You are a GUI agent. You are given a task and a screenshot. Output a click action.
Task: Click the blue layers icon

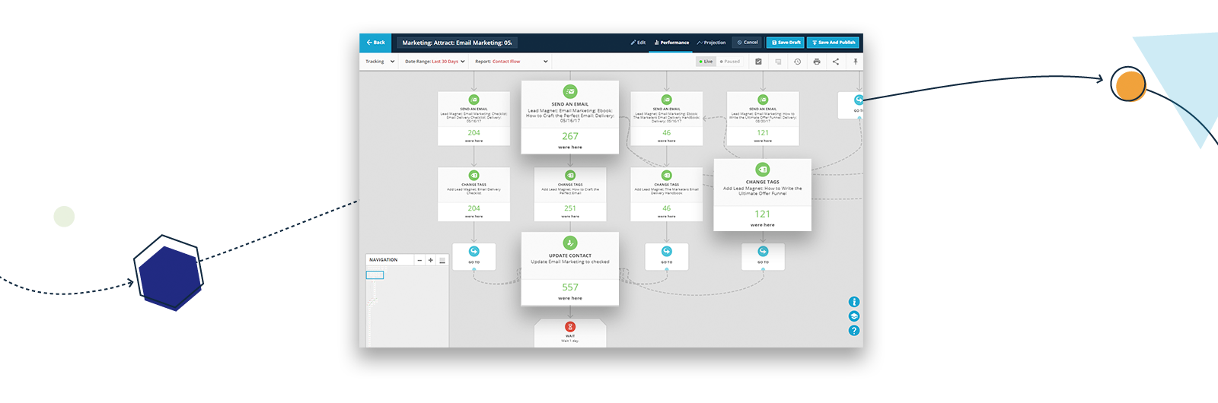[x=854, y=316]
